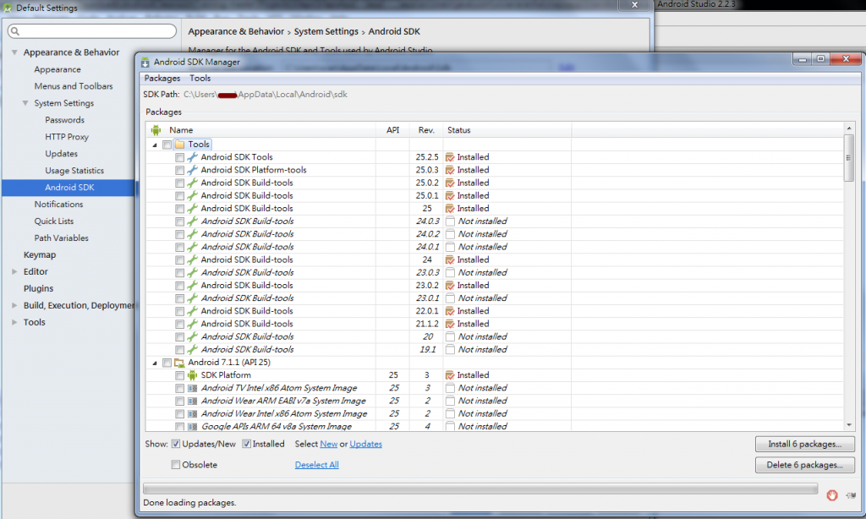
Task: Toggle the Installed filter checkbox
Action: [x=246, y=444]
